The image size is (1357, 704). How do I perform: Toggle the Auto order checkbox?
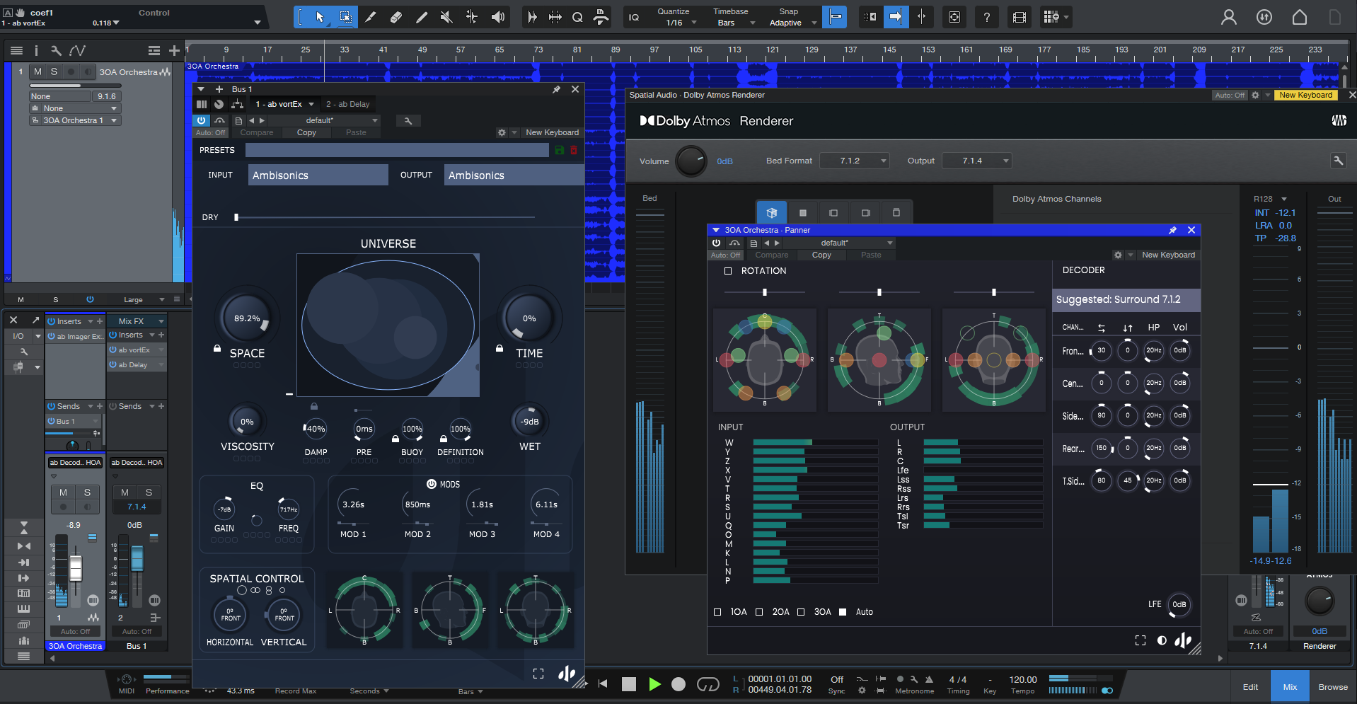(843, 612)
